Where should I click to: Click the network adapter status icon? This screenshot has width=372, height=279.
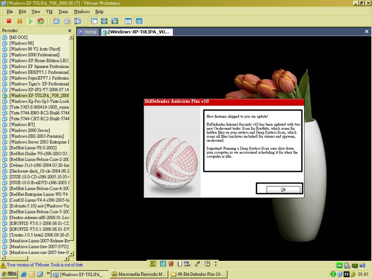pyautogui.click(x=355, y=265)
